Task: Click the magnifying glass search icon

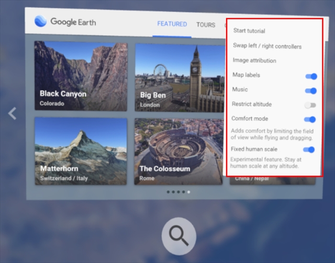Action: tap(178, 236)
